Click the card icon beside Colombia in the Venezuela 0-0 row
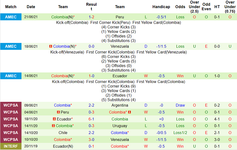Viewport: 237px width, 150px height. [50, 46]
